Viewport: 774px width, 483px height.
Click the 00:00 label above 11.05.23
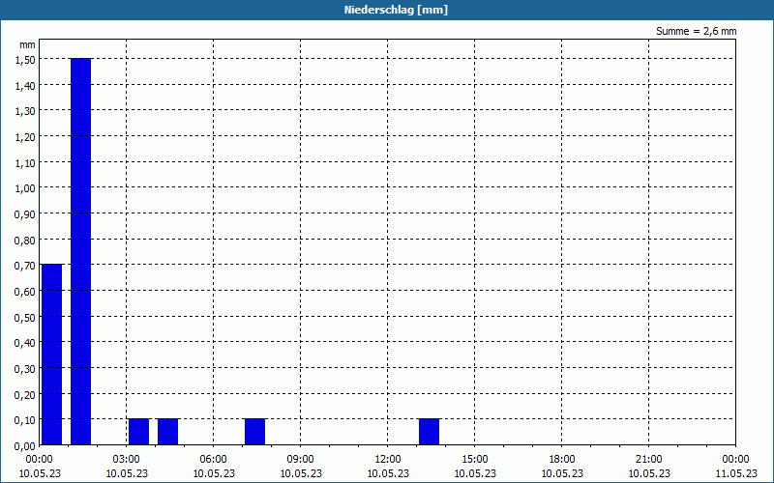[x=736, y=460]
